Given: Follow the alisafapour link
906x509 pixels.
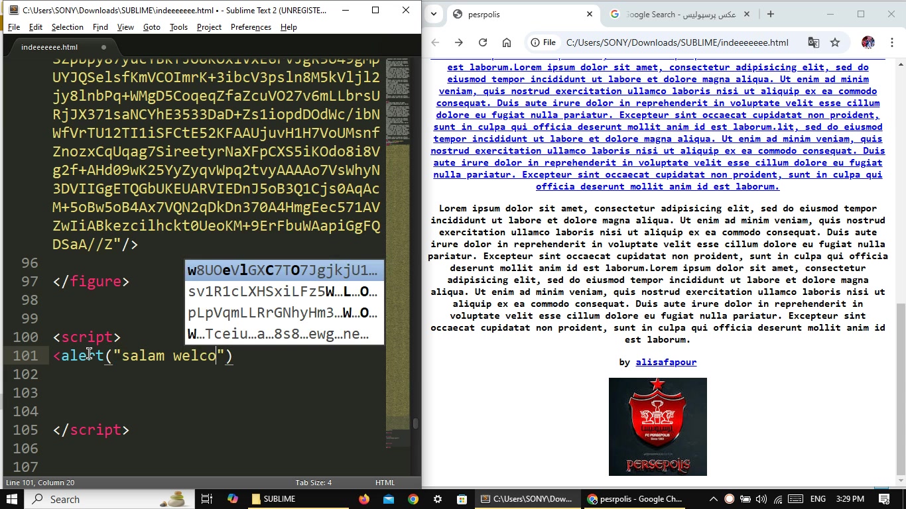Looking at the screenshot, I should coord(666,363).
